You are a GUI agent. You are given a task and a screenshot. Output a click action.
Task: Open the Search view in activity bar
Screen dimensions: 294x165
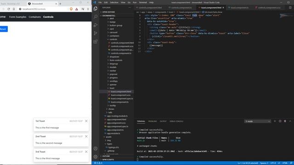[x=96, y=16]
